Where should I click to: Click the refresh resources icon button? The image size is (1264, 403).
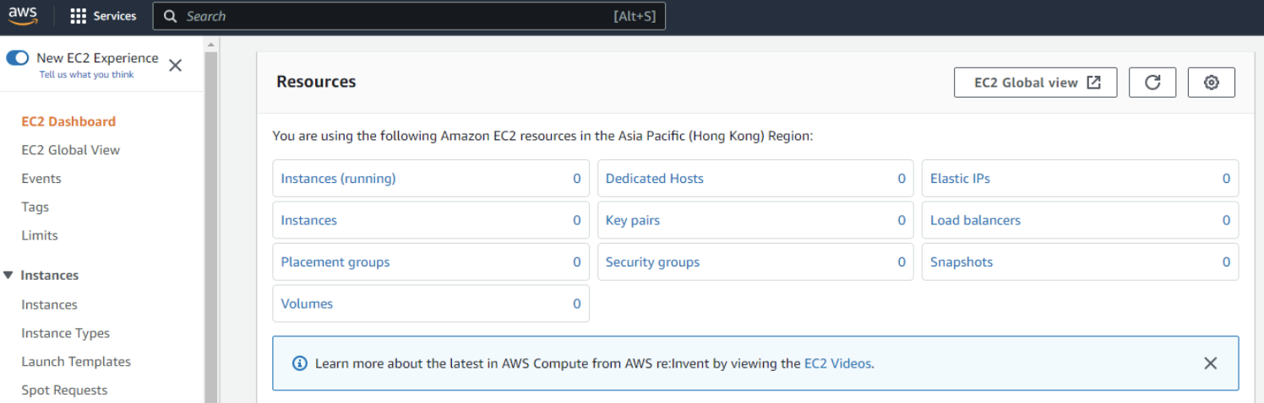tap(1152, 83)
